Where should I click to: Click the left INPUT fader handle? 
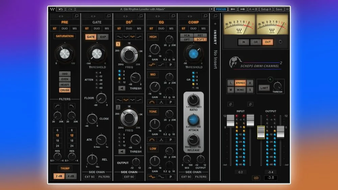click(x=231, y=120)
